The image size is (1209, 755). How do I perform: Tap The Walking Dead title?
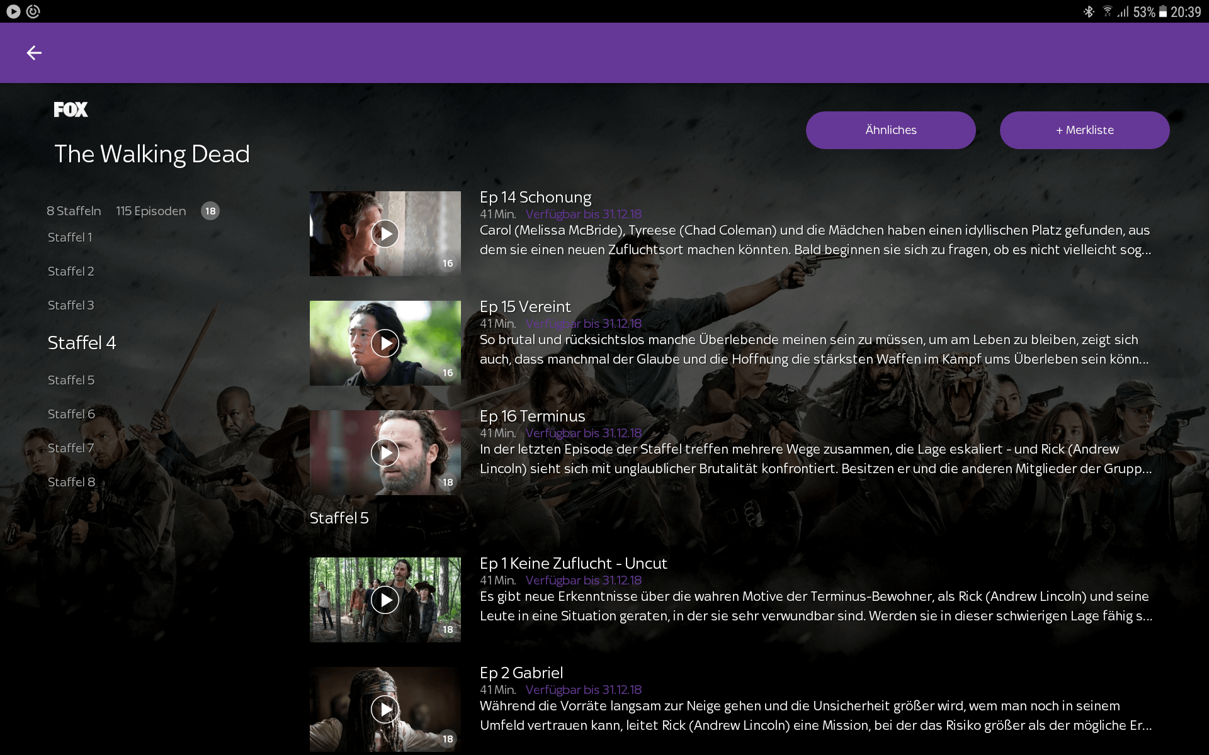pyautogui.click(x=152, y=154)
